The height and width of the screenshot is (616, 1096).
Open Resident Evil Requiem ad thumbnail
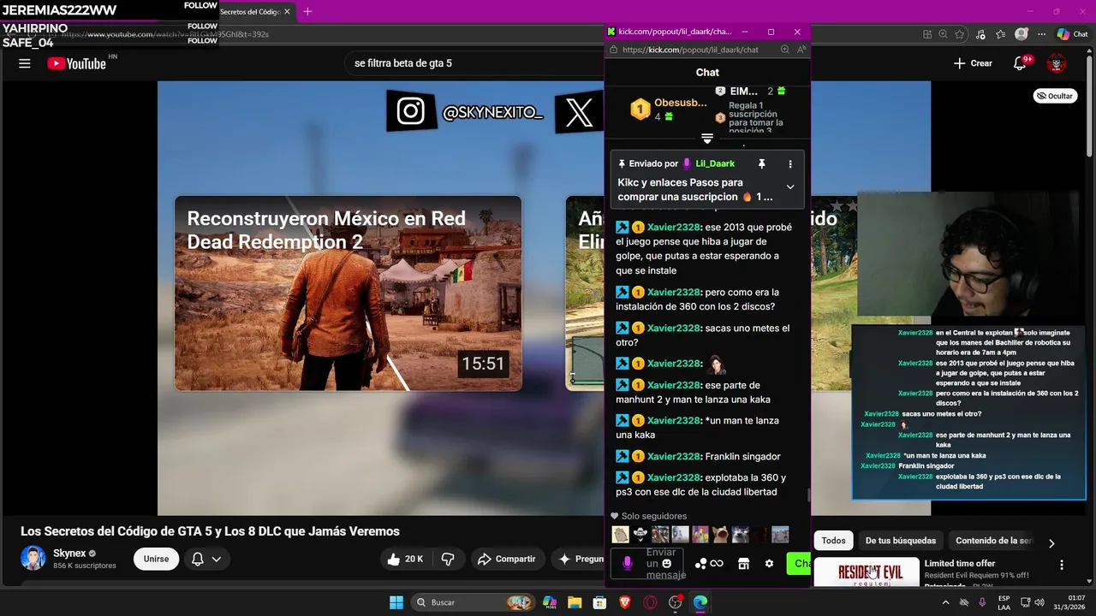click(867, 572)
